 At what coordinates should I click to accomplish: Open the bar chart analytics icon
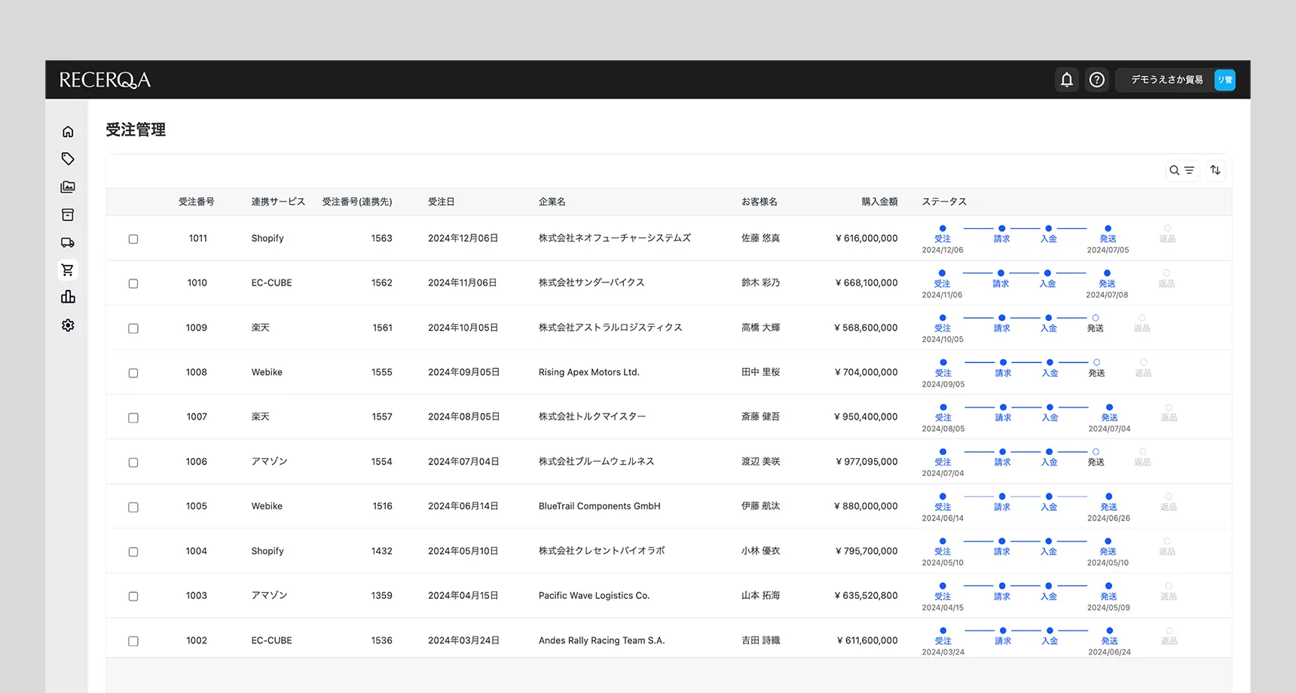click(x=68, y=297)
